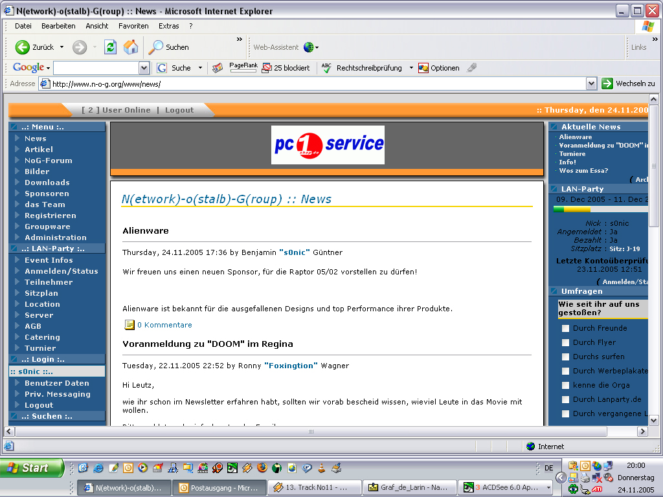Click the Windows Start button
This screenshot has width=663, height=497.
tap(31, 468)
